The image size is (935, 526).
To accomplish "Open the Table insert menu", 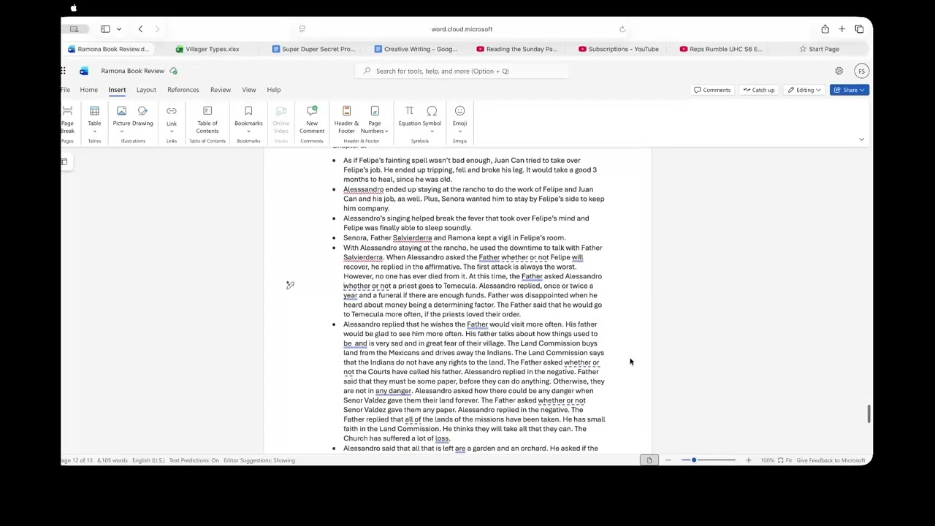I will (94, 118).
